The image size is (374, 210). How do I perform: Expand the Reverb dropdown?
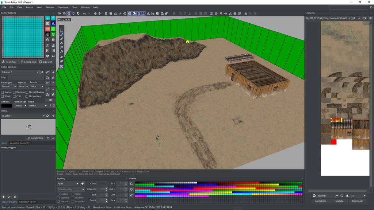[37, 86]
